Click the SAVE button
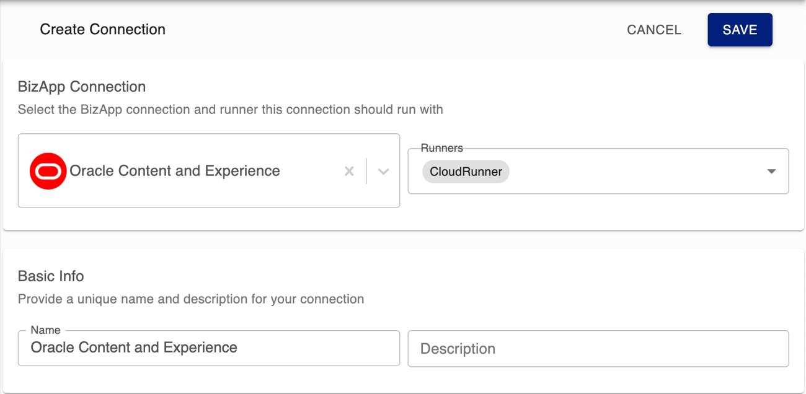This screenshot has width=806, height=394. tap(740, 30)
